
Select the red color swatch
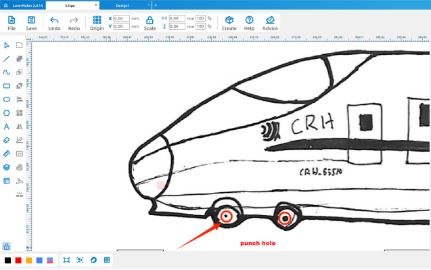(x=18, y=260)
